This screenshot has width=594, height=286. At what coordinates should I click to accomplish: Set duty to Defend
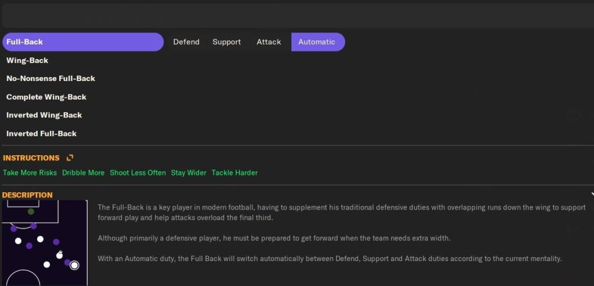pyautogui.click(x=186, y=42)
